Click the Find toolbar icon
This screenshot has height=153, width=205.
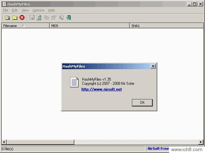61,18
